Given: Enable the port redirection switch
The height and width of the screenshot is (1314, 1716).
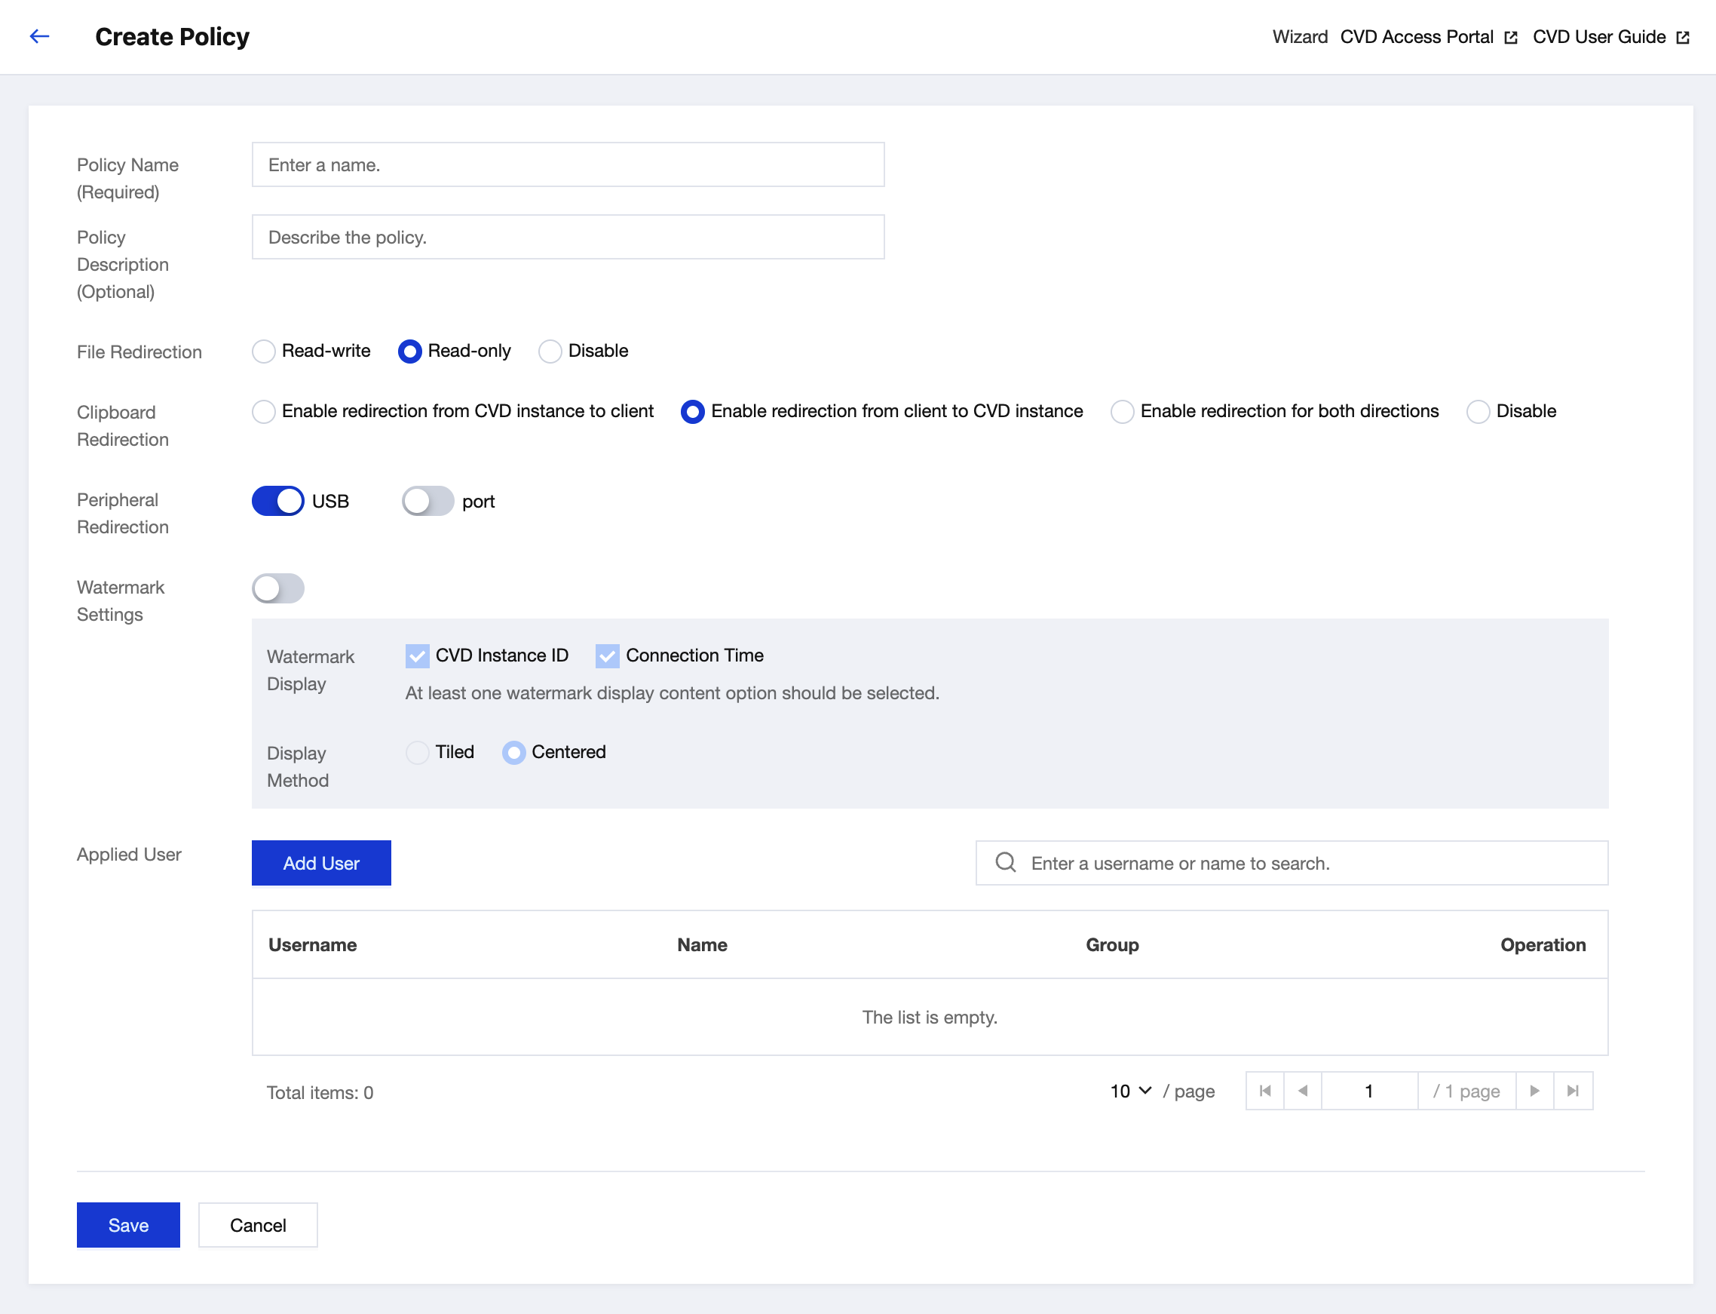Looking at the screenshot, I should (x=427, y=502).
